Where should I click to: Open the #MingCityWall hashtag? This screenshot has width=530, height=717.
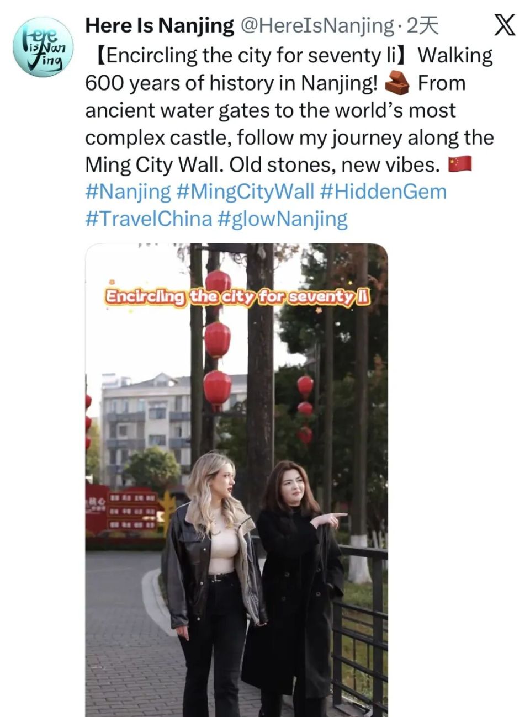click(245, 192)
